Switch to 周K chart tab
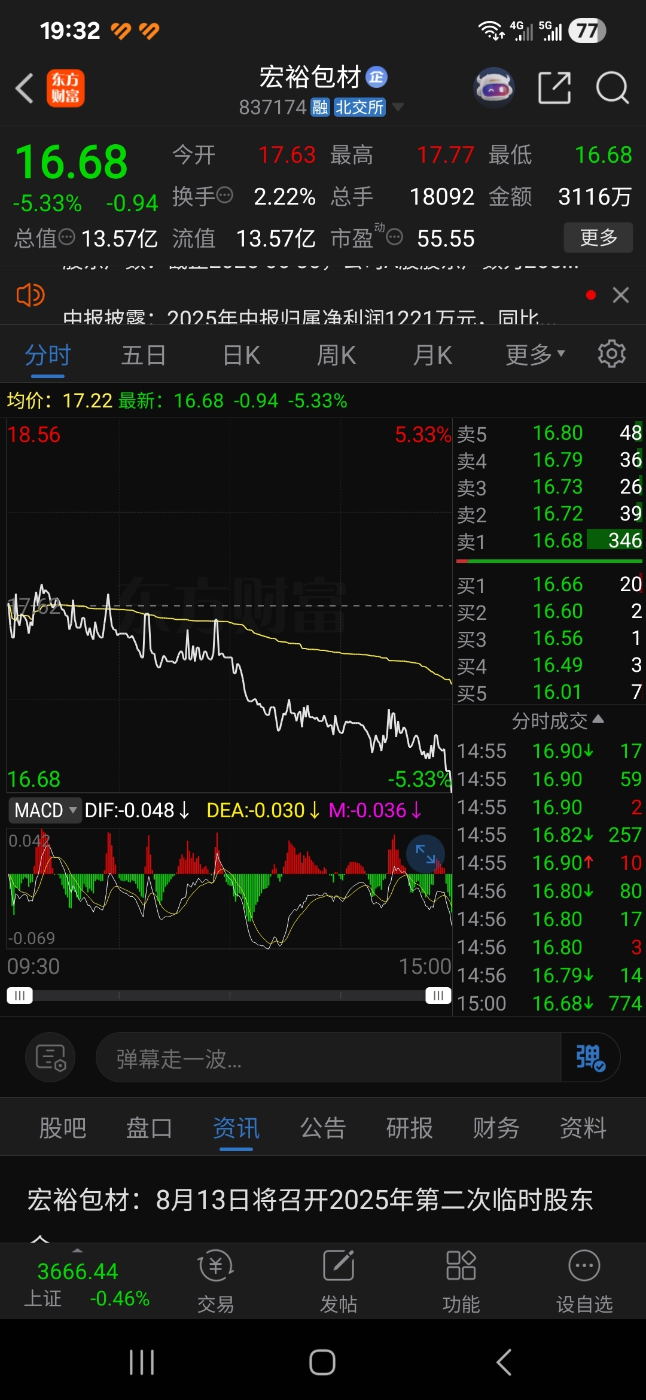646x1400 pixels. (x=336, y=355)
